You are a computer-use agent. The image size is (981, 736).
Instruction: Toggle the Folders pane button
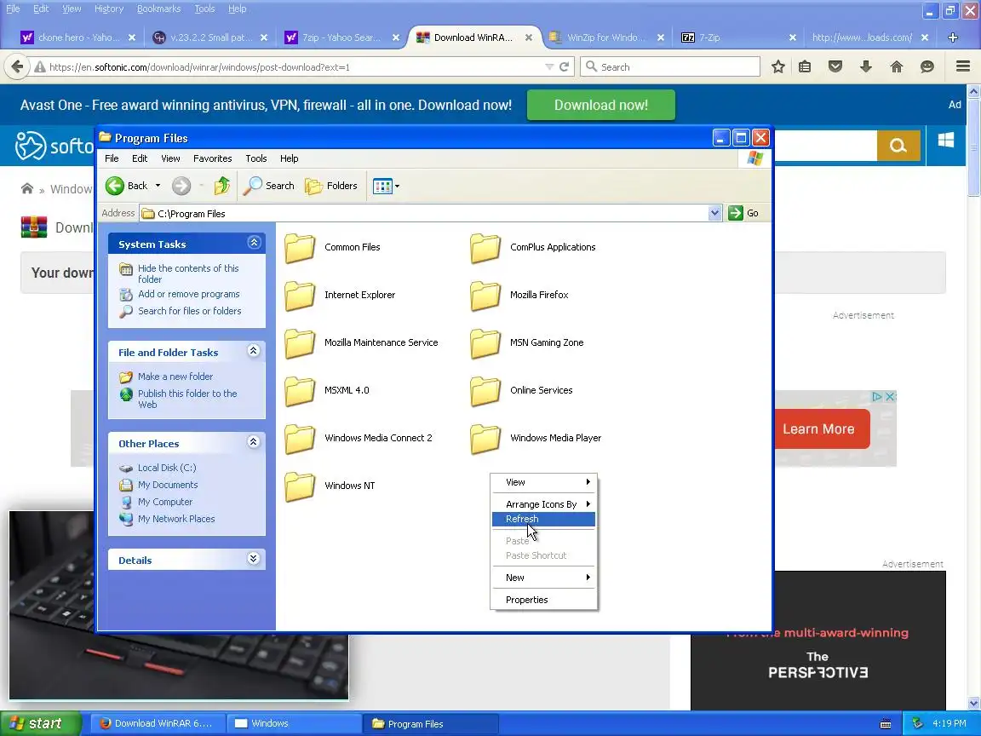pos(331,186)
